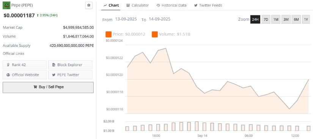
Task: Click the Twitter bird icon on Twitter Feeds
Action: (x=196, y=5)
